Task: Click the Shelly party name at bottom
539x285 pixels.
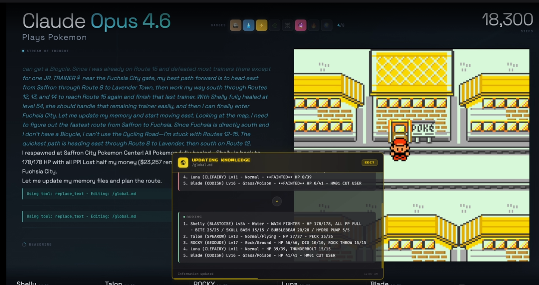Action: [26, 283]
